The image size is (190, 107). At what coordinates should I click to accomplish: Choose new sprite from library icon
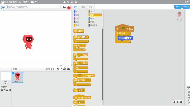tap(58, 69)
